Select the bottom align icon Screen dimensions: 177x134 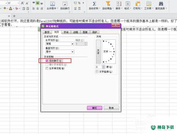click(x=41, y=3)
